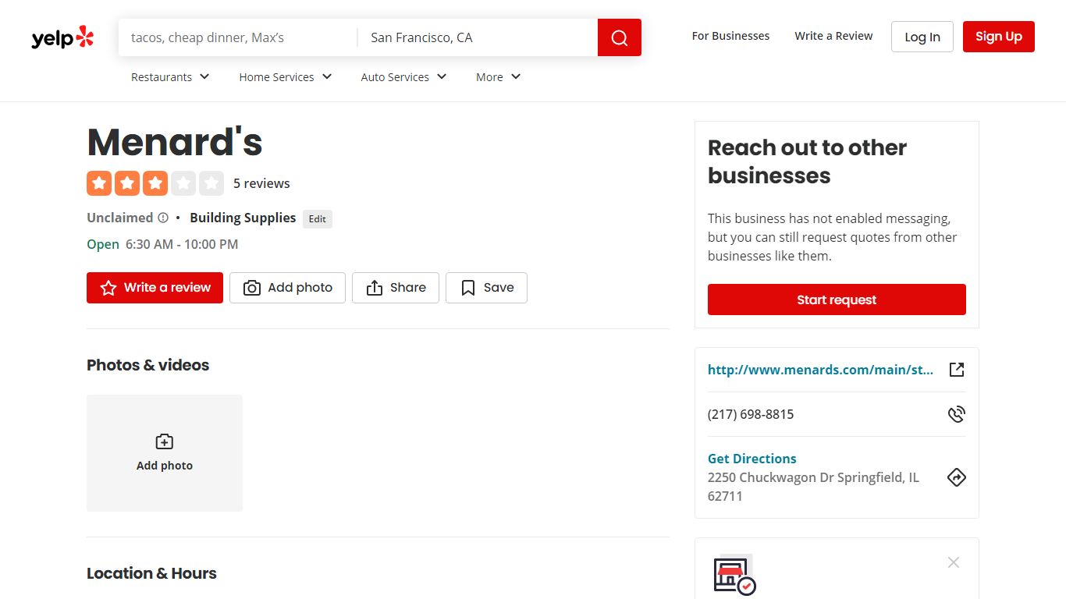
Task: Open the For Businesses menu item
Action: click(730, 36)
